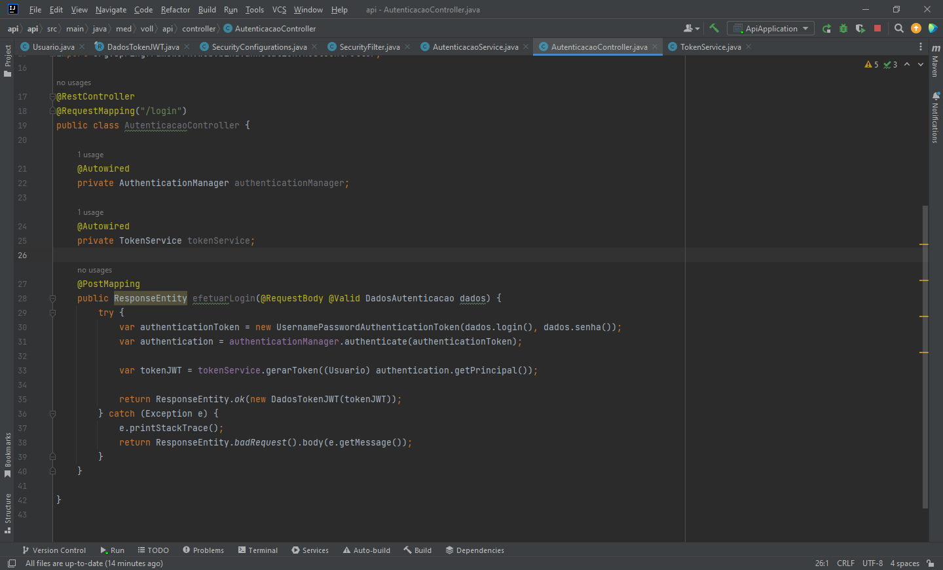Jump to next highlighted error arrow
The image size is (943, 570).
coord(921,64)
